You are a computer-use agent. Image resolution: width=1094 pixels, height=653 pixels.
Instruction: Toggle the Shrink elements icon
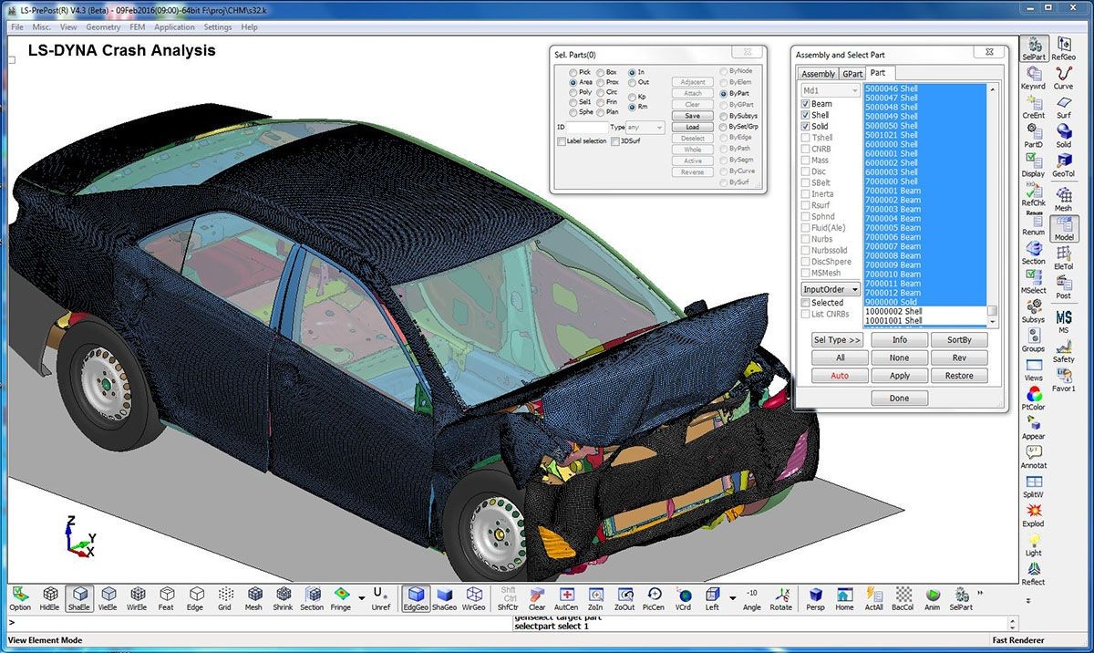coord(283,597)
